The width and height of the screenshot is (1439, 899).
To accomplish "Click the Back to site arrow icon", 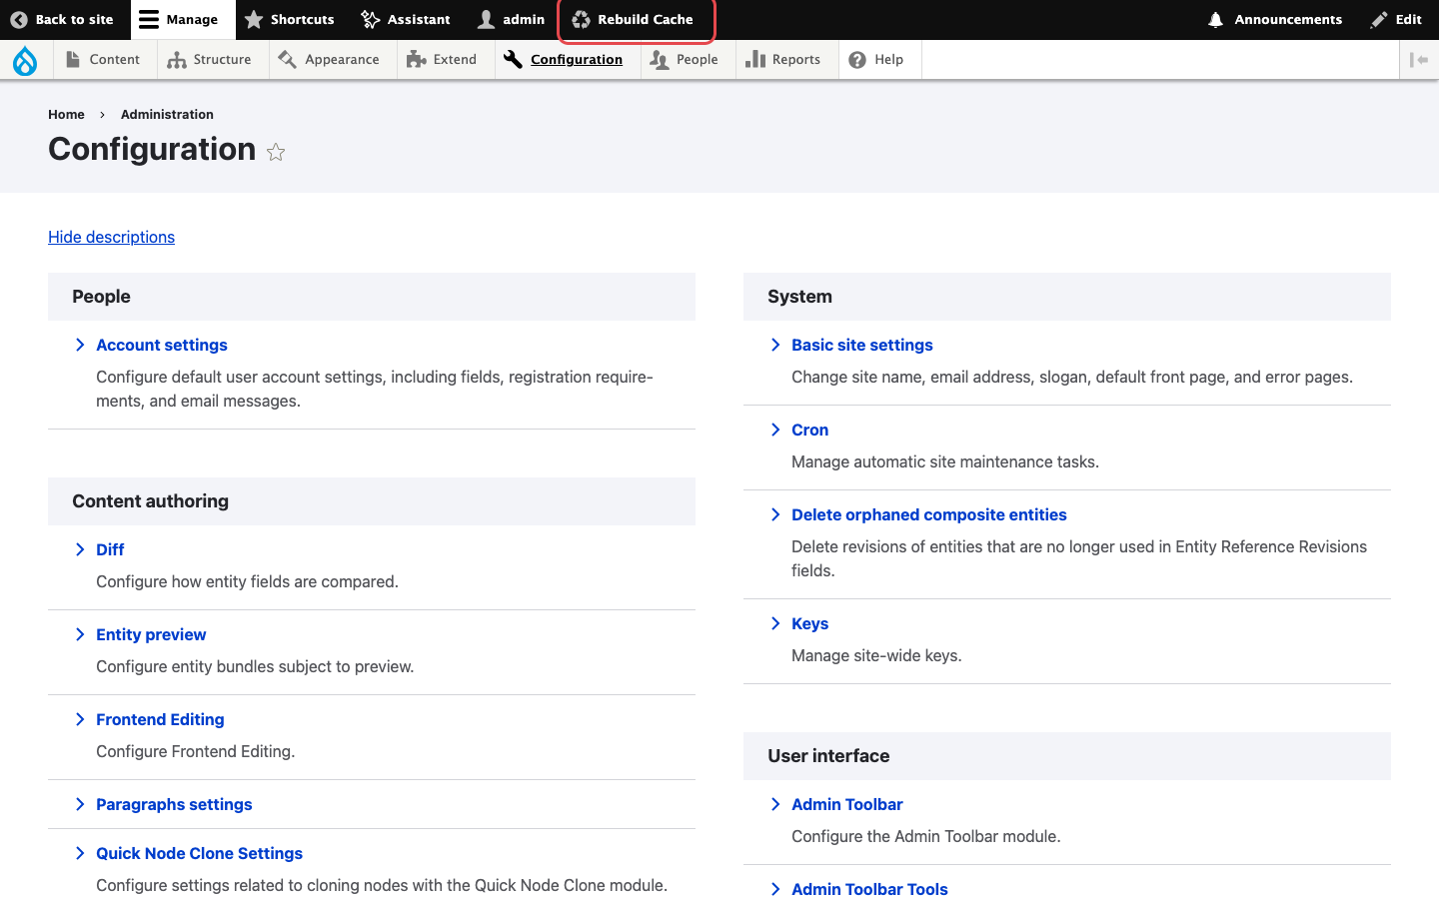I will (19, 19).
